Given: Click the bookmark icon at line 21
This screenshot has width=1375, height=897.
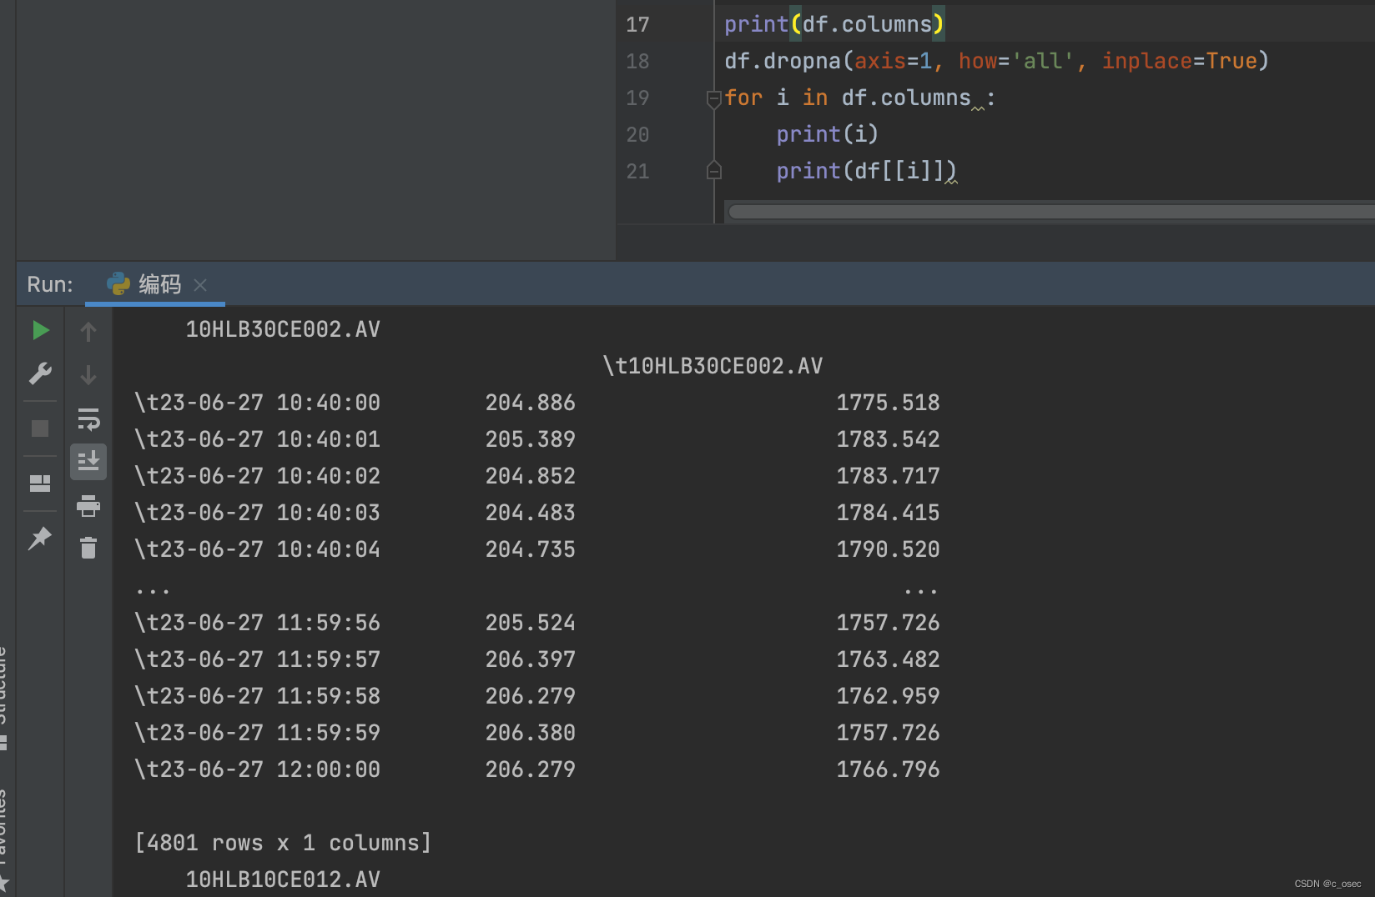Looking at the screenshot, I should [x=713, y=170].
